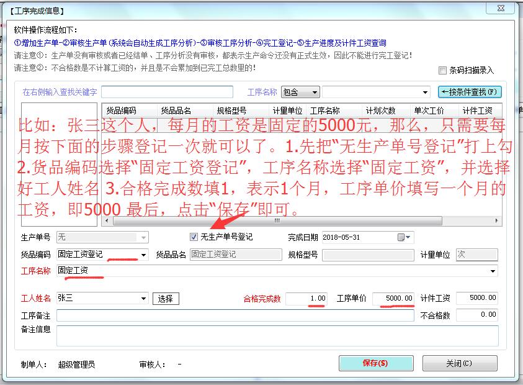Viewport: 523px width, 385px height.
Task: Edit the 工序单价 value 5000.00
Action: coord(394,298)
